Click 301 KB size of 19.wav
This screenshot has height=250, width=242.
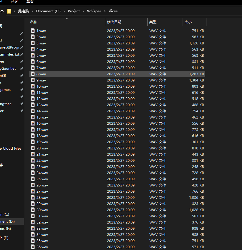tap(198, 142)
